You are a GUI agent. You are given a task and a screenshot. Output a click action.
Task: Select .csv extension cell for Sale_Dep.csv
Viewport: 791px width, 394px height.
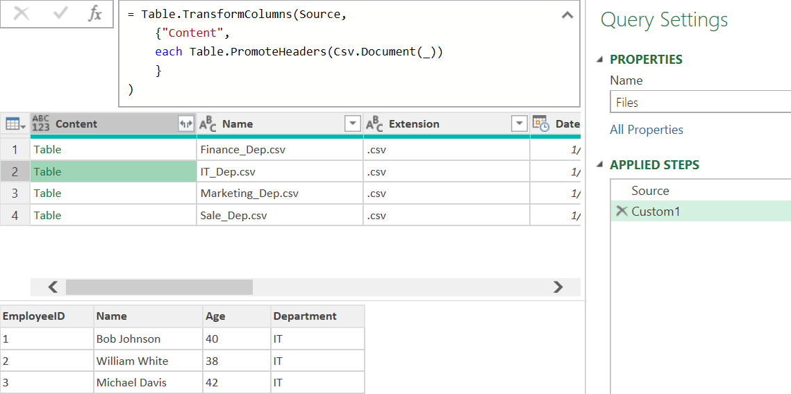point(447,216)
